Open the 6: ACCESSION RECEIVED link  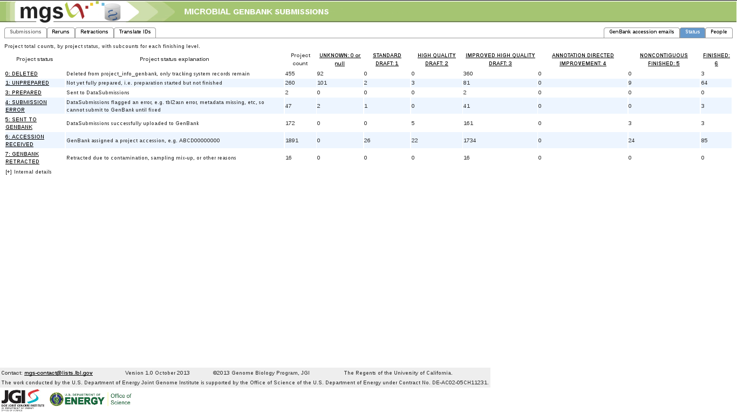(25, 141)
